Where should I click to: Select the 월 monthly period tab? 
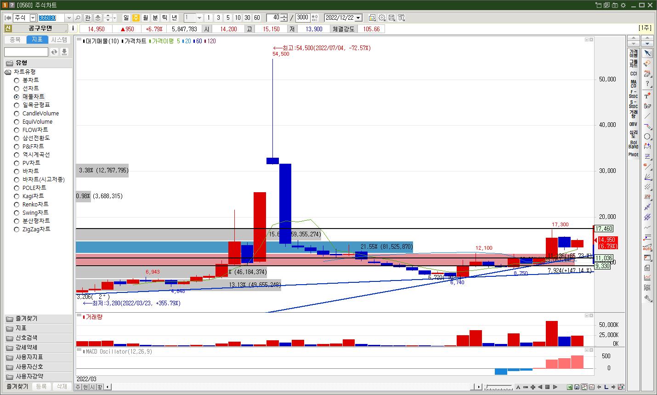146,17
